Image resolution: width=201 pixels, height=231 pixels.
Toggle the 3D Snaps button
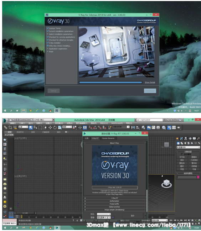pos(90,127)
